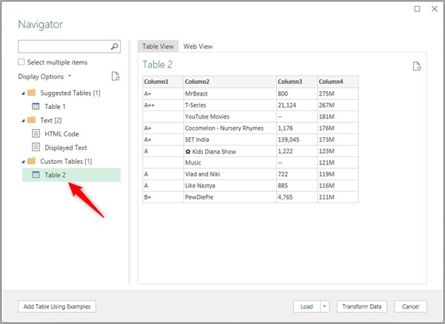Click the search magnifier icon
This screenshot has width=445, height=324.
pyautogui.click(x=114, y=47)
